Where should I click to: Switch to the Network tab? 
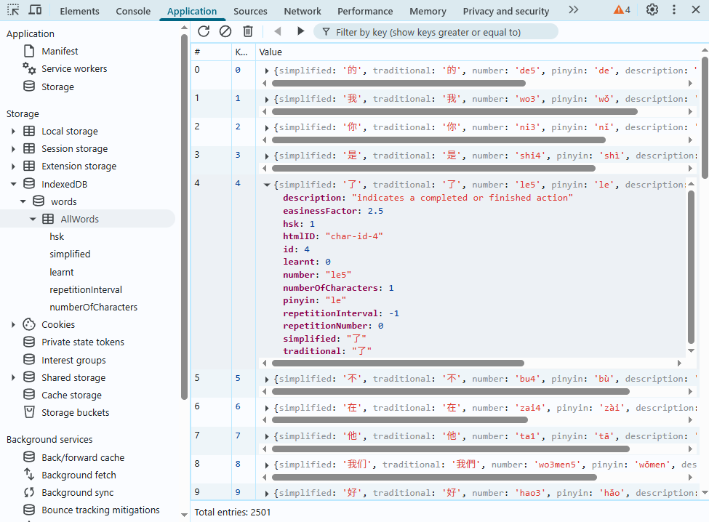[303, 11]
